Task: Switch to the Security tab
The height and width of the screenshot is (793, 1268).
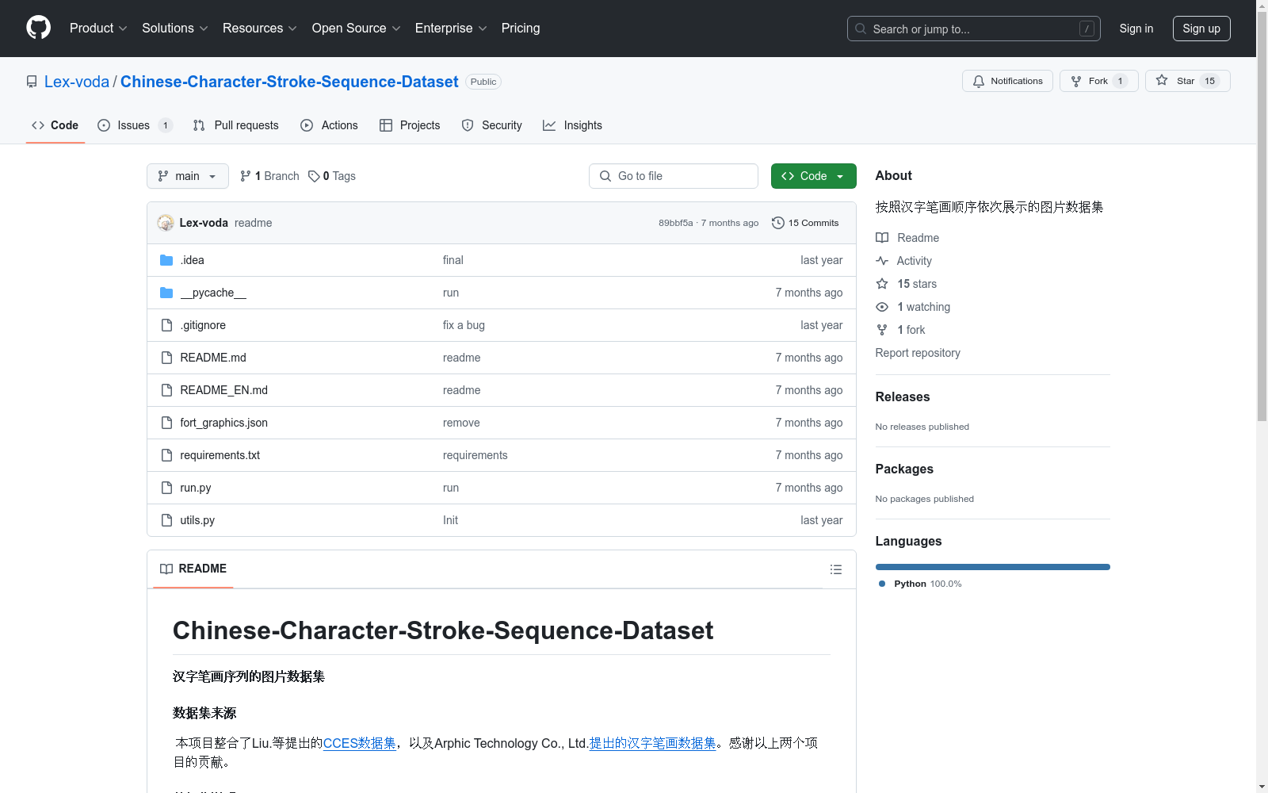Action: point(491,125)
